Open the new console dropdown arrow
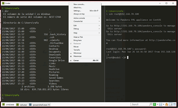This screenshot has height=108, width=178. 157,104
